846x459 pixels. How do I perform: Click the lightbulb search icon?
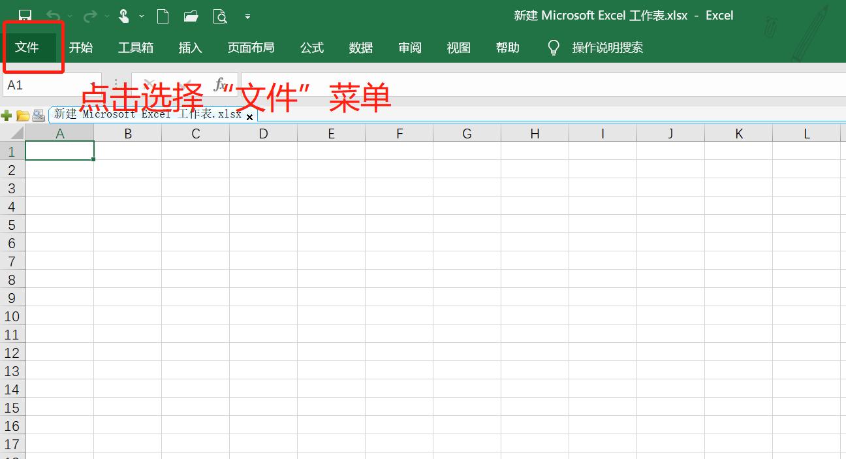tap(553, 47)
